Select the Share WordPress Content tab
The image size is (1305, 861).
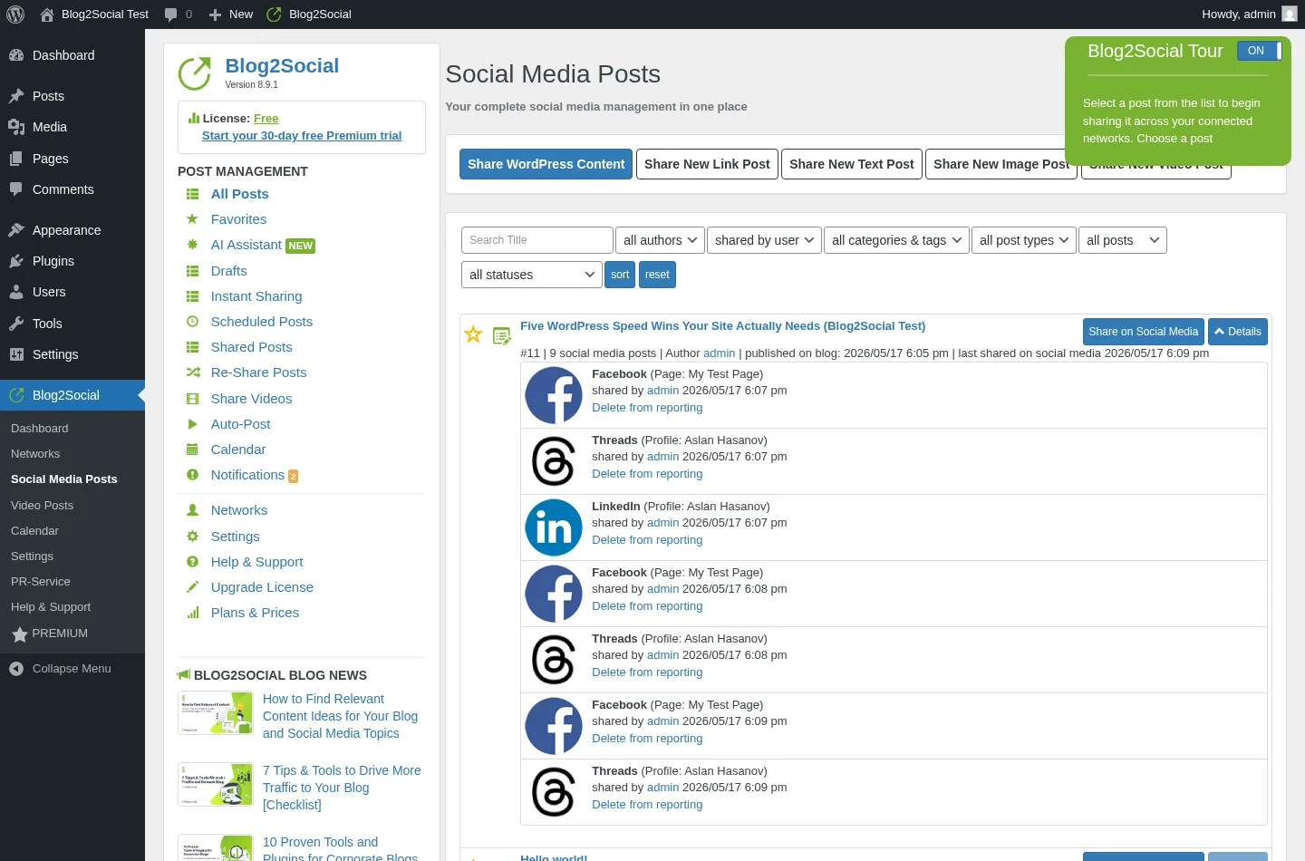point(546,164)
